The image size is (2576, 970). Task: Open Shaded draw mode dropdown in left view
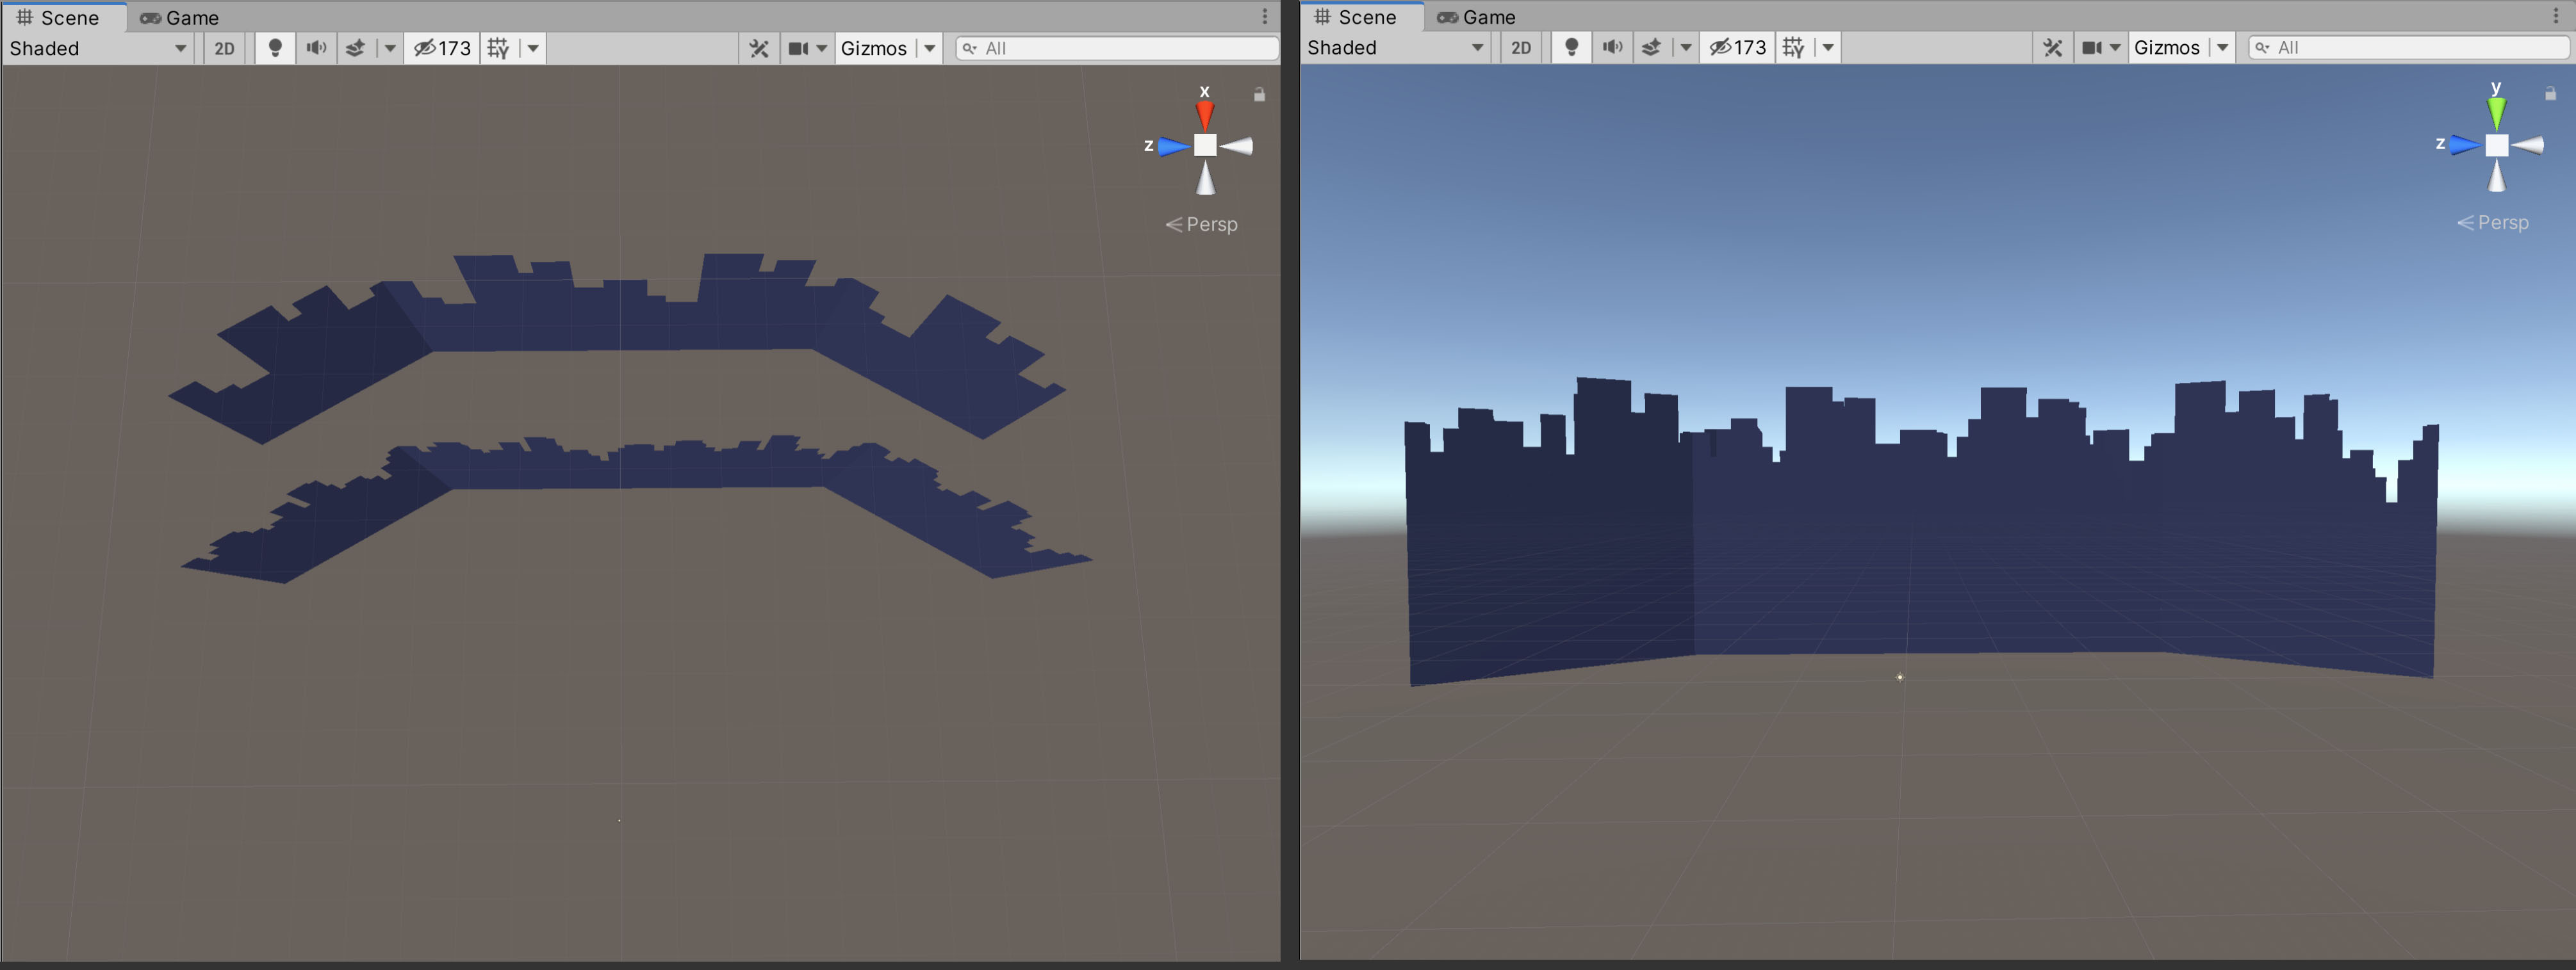point(98,48)
